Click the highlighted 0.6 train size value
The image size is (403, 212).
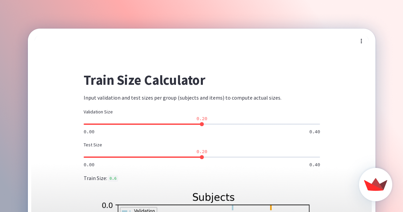(x=113, y=178)
